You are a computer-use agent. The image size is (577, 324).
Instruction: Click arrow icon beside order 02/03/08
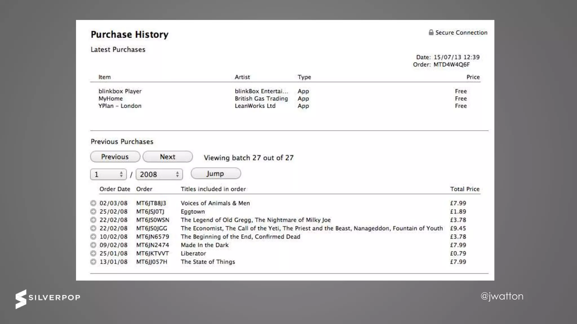coord(93,203)
